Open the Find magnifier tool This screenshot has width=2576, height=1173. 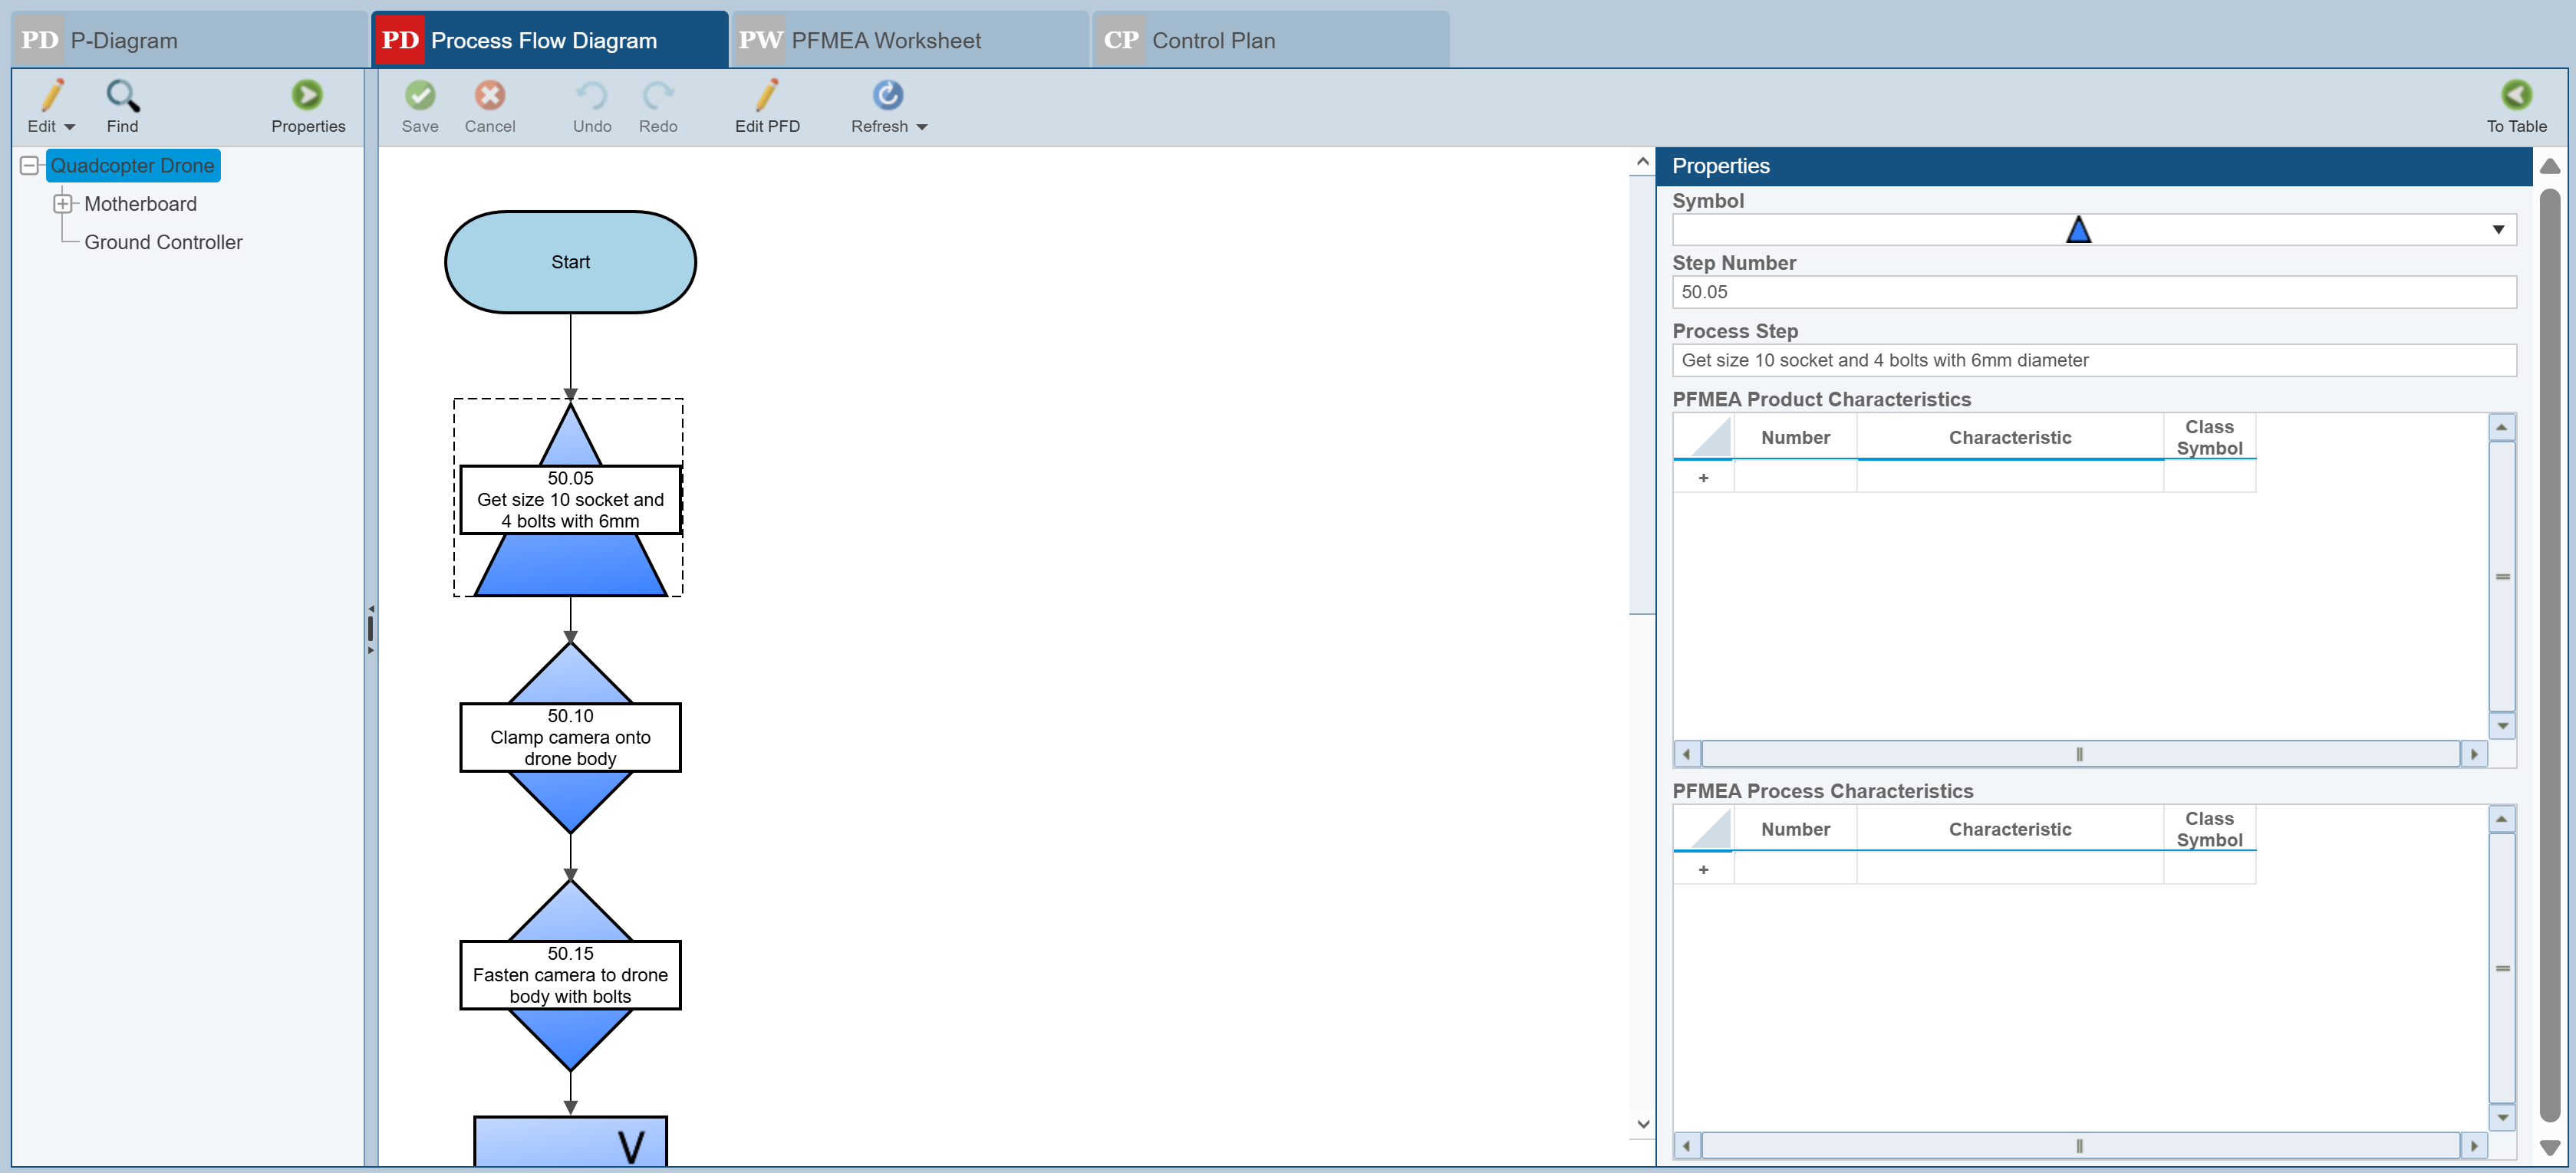122,96
